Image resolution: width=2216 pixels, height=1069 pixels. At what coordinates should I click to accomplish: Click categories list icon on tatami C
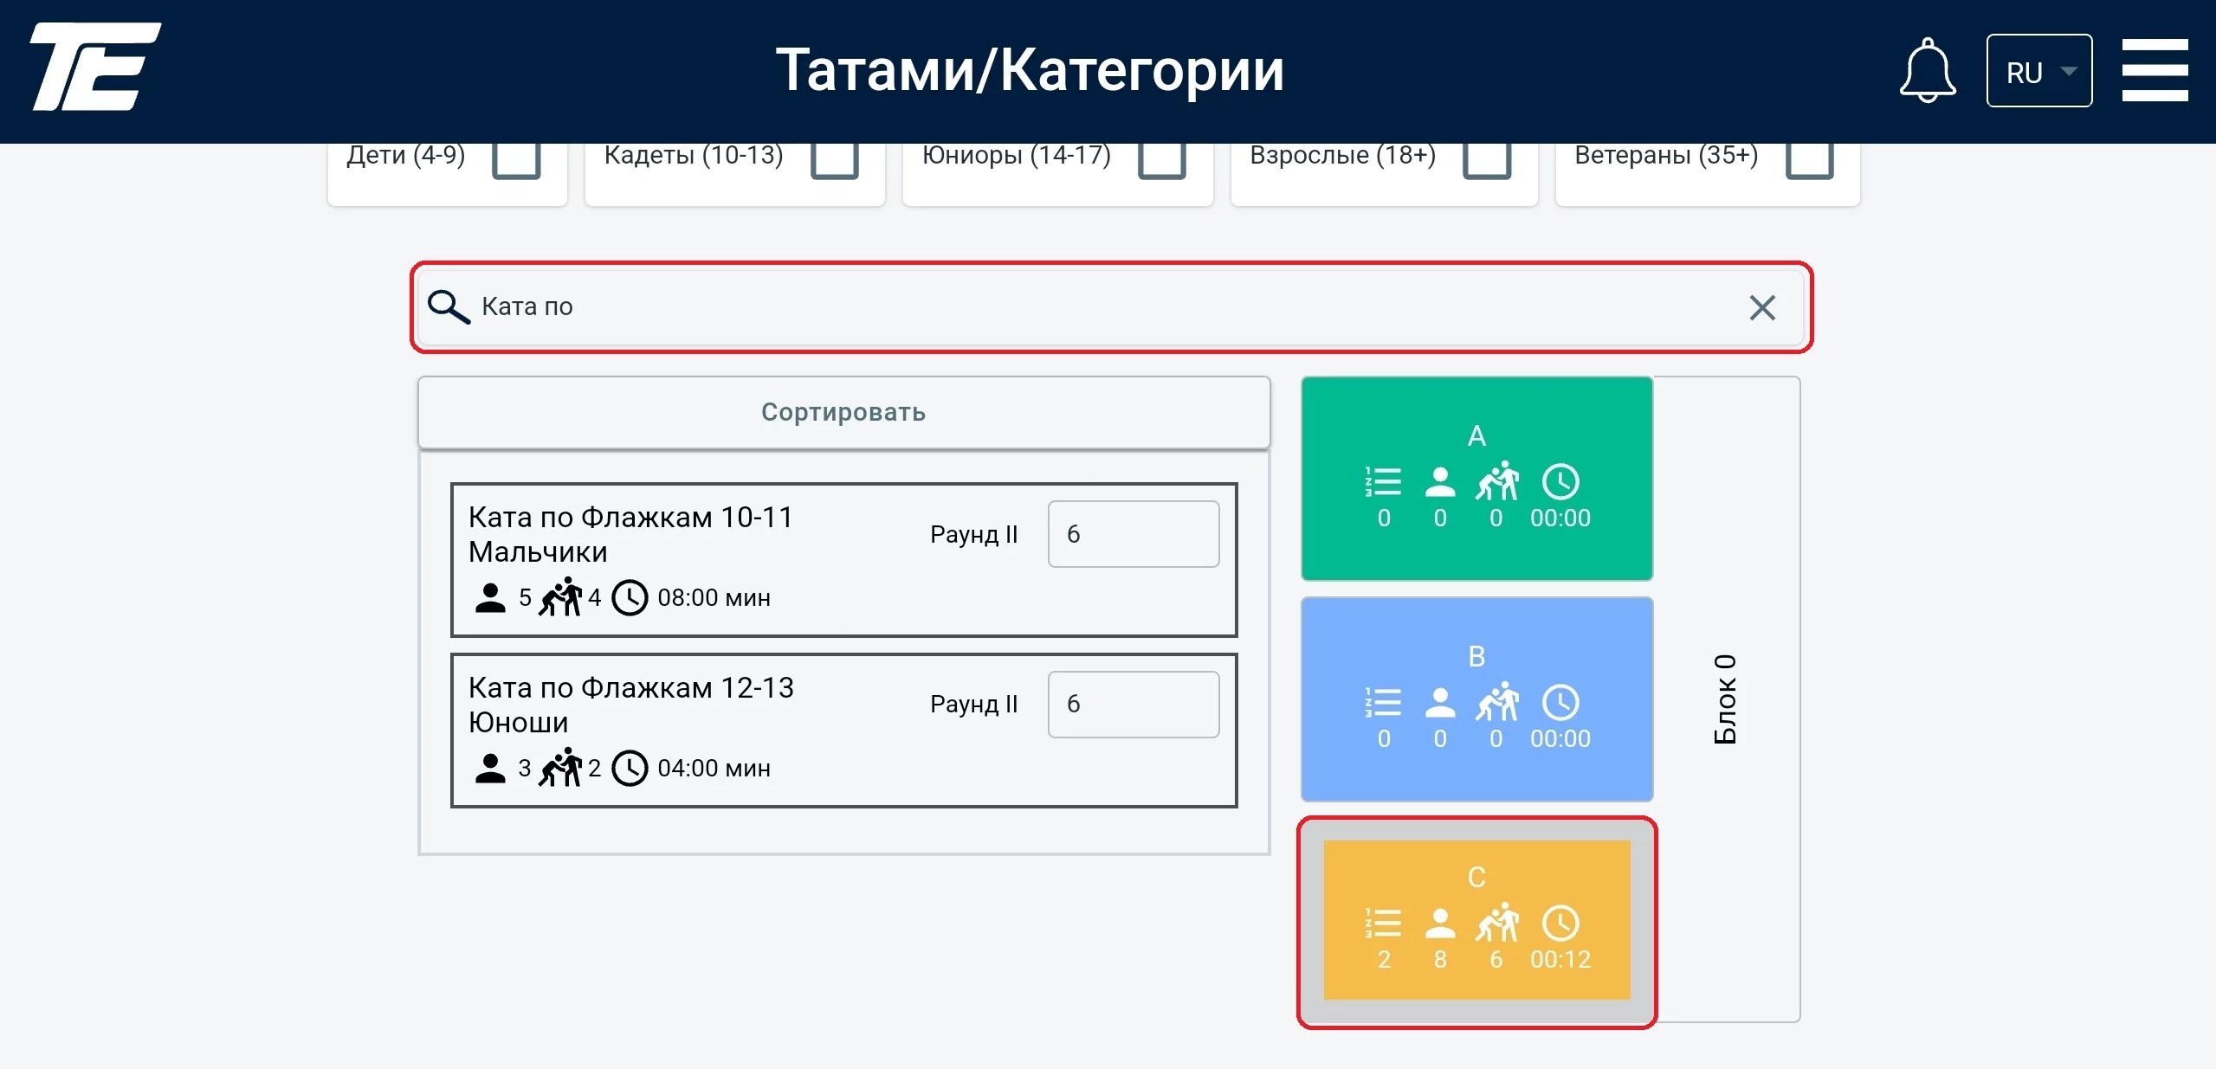[x=1383, y=924]
